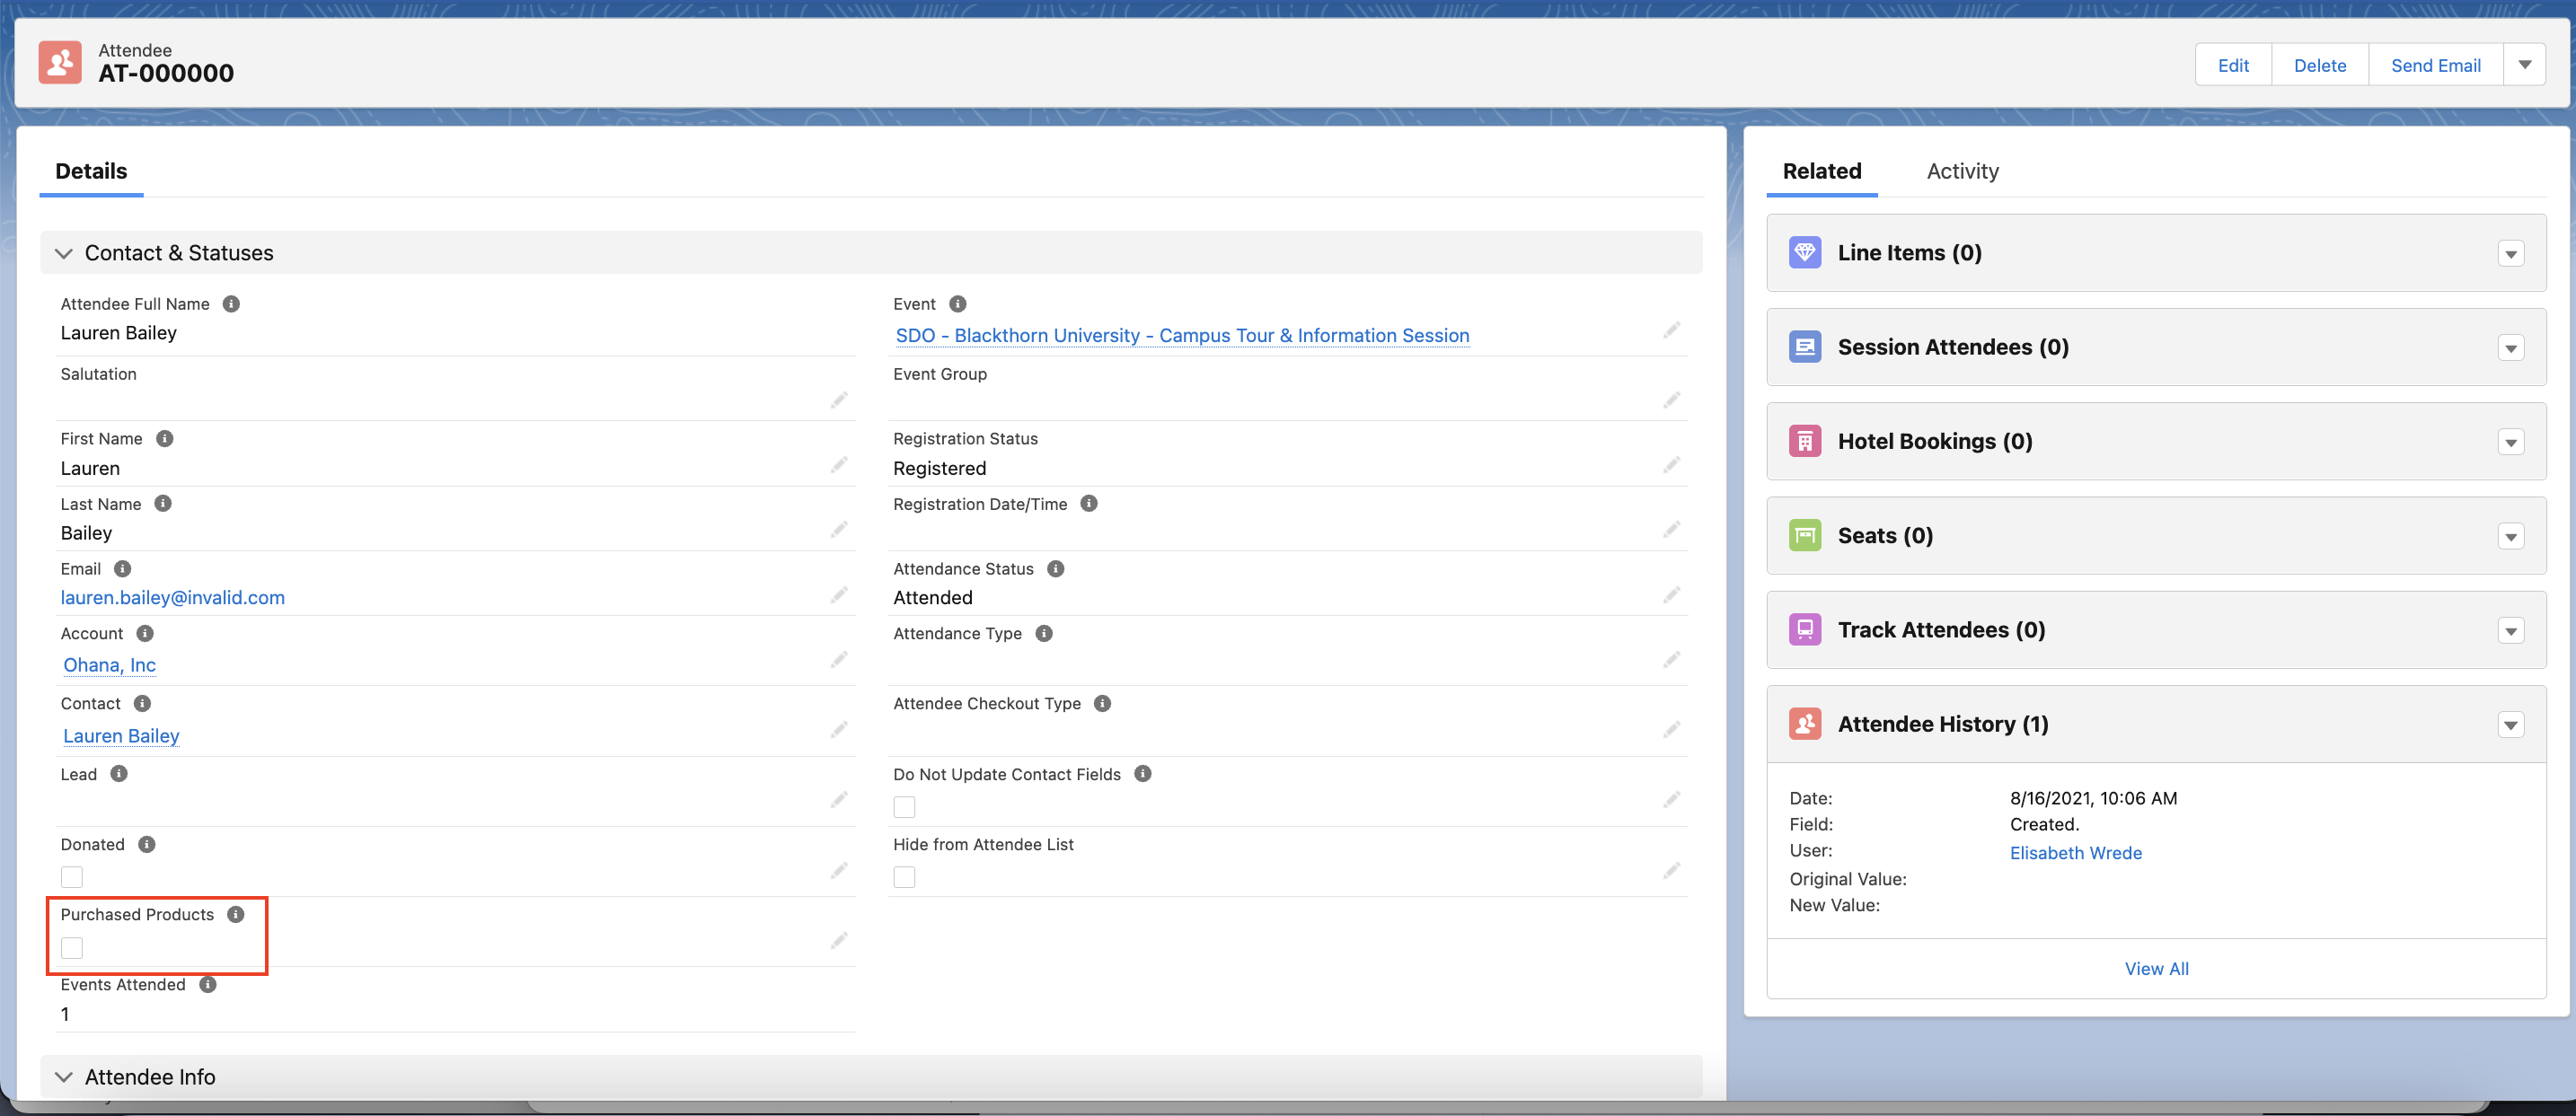This screenshot has height=1116, width=2576.
Task: Check the Purchased Products checkbox
Action: [x=72, y=947]
